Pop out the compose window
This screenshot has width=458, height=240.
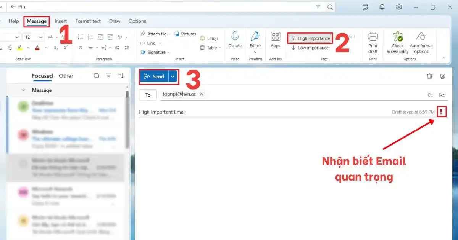pyautogui.click(x=442, y=76)
